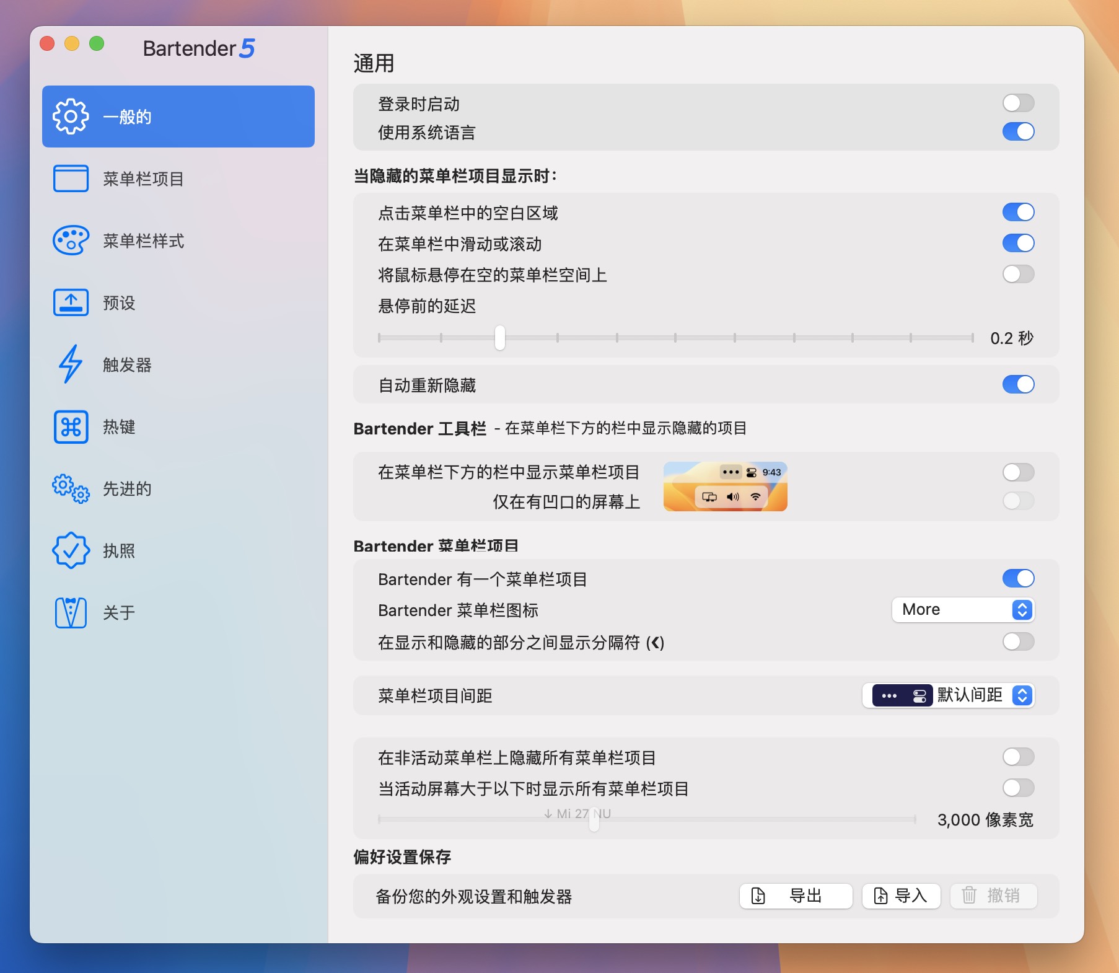Open 执照 using the badge icon
The width and height of the screenshot is (1119, 973).
(x=71, y=550)
